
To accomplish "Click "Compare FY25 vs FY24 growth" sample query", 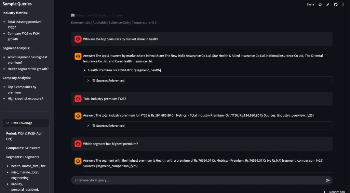I will (x=22, y=36).
